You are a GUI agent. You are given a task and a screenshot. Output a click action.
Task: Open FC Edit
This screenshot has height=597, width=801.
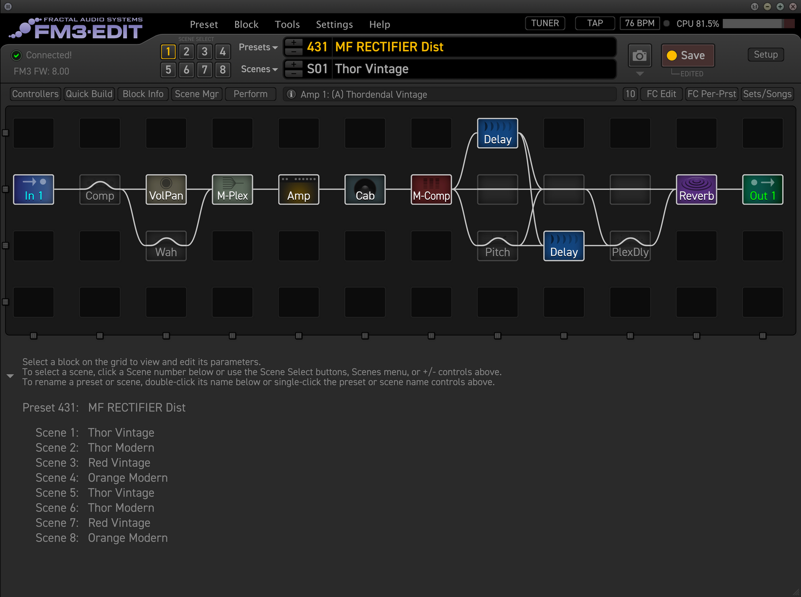[x=661, y=94]
